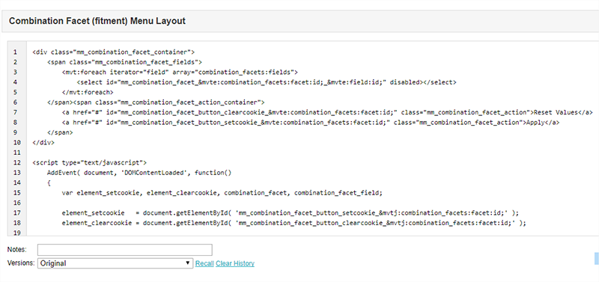Viewport: 599px width, 282px height.
Task: Click the Recall link
Action: pyautogui.click(x=204, y=263)
